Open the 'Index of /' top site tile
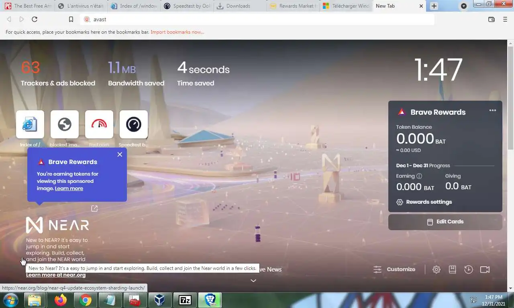This screenshot has height=308, width=514. pos(30,124)
